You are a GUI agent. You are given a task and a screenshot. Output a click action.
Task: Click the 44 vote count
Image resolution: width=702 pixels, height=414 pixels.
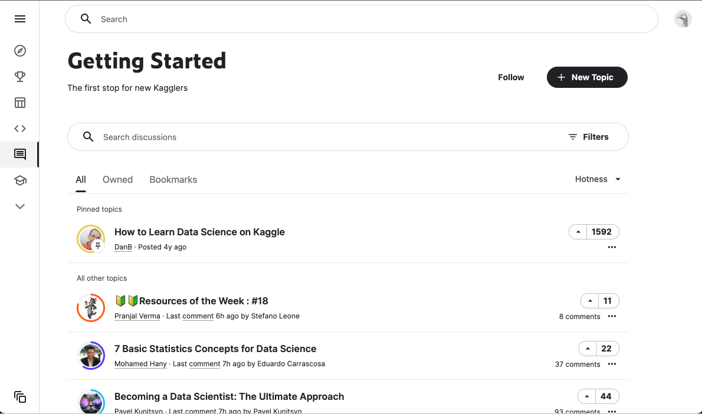(606, 396)
